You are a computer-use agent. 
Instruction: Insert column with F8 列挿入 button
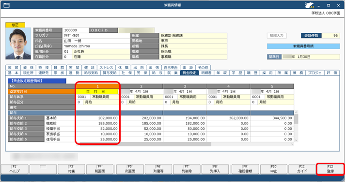coord(215,169)
